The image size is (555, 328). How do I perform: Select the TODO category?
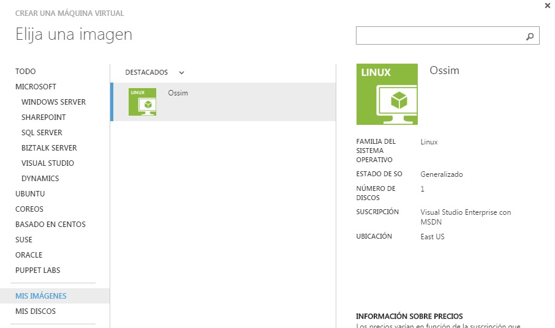(26, 72)
